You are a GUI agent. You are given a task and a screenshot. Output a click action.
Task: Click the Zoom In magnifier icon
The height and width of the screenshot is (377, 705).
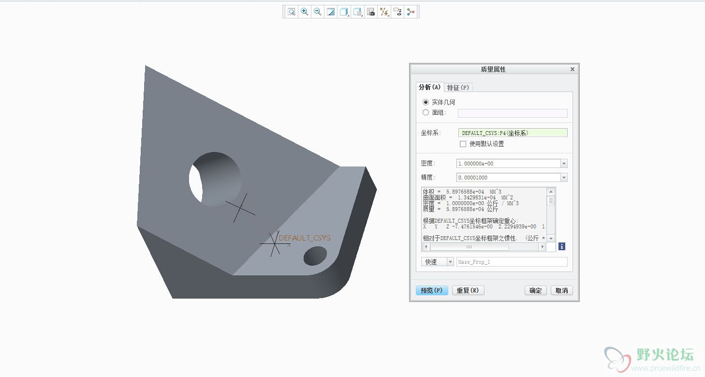(305, 12)
